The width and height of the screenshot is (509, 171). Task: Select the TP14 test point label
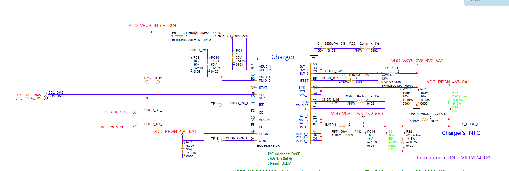click(x=215, y=103)
